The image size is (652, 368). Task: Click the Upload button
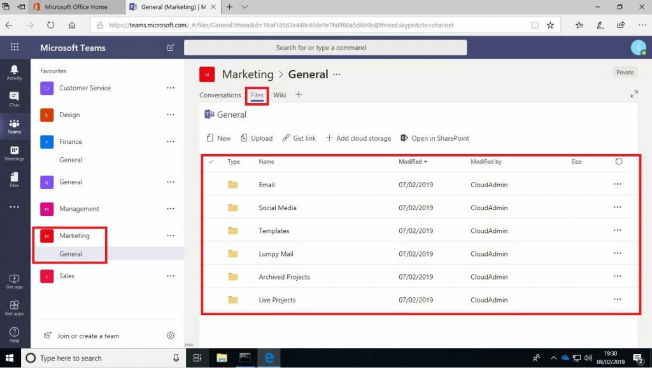[x=257, y=138]
